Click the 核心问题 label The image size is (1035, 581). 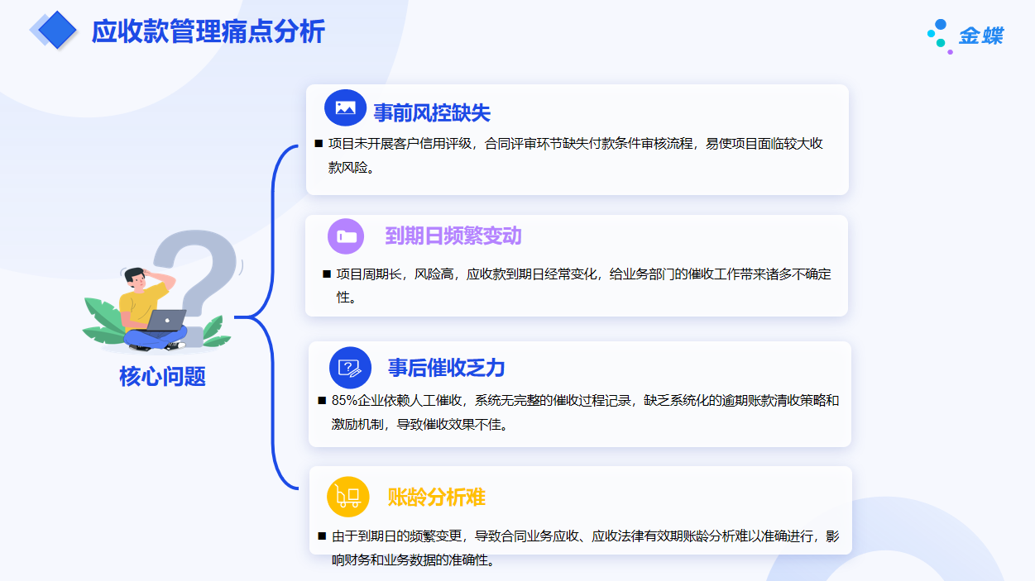point(162,377)
